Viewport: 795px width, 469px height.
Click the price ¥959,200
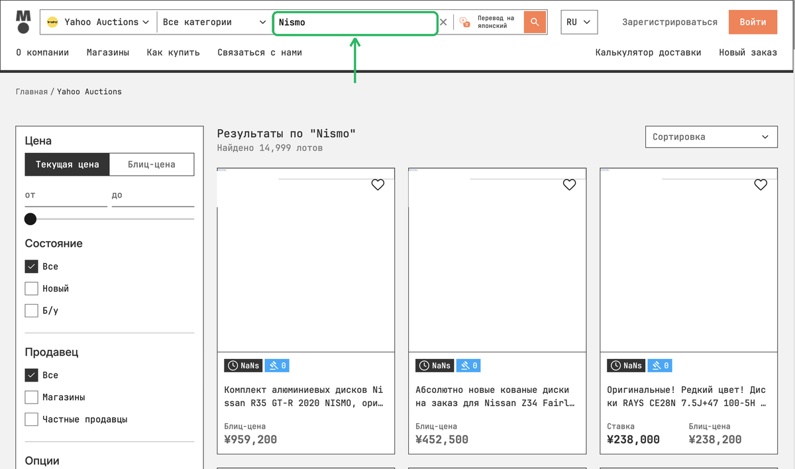coord(250,439)
